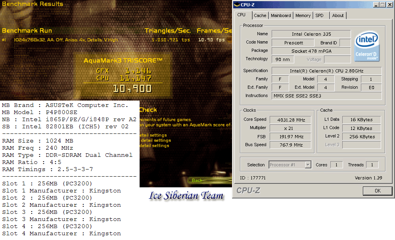Click the RAM Type DDR-SDRAM Dual Channel line
Image resolution: width=395 pixels, height=240 pixels.
point(67,155)
